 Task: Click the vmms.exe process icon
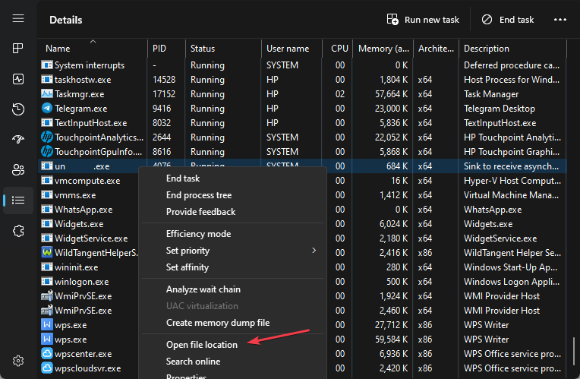(x=46, y=194)
